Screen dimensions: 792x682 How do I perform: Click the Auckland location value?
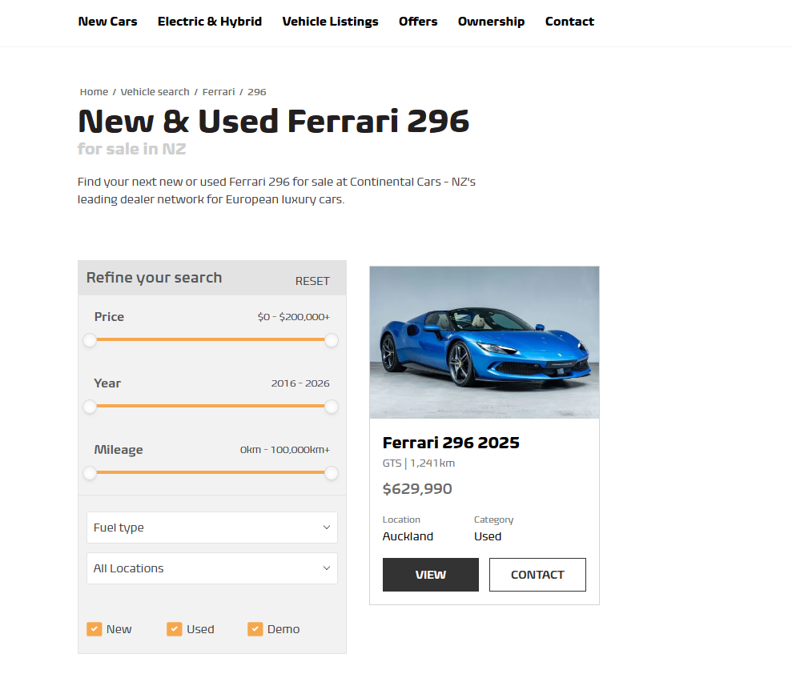coord(408,536)
